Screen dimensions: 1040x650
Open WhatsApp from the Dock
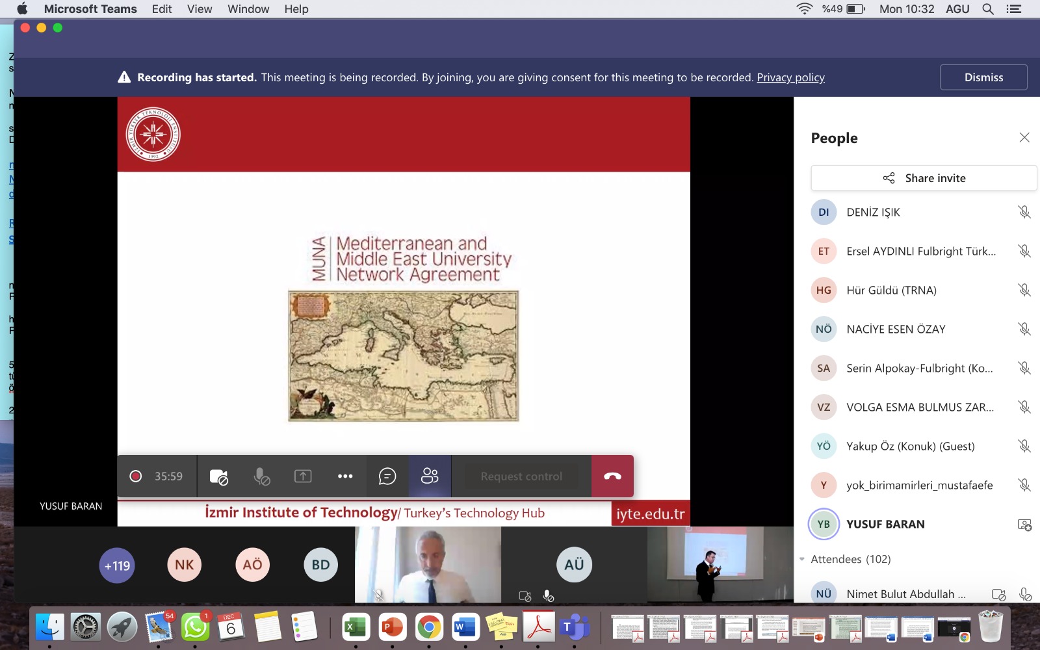(195, 627)
